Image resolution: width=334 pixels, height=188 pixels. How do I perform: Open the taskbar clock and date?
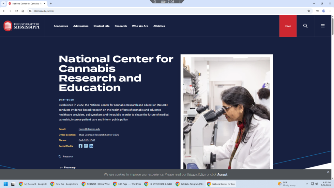(326, 184)
